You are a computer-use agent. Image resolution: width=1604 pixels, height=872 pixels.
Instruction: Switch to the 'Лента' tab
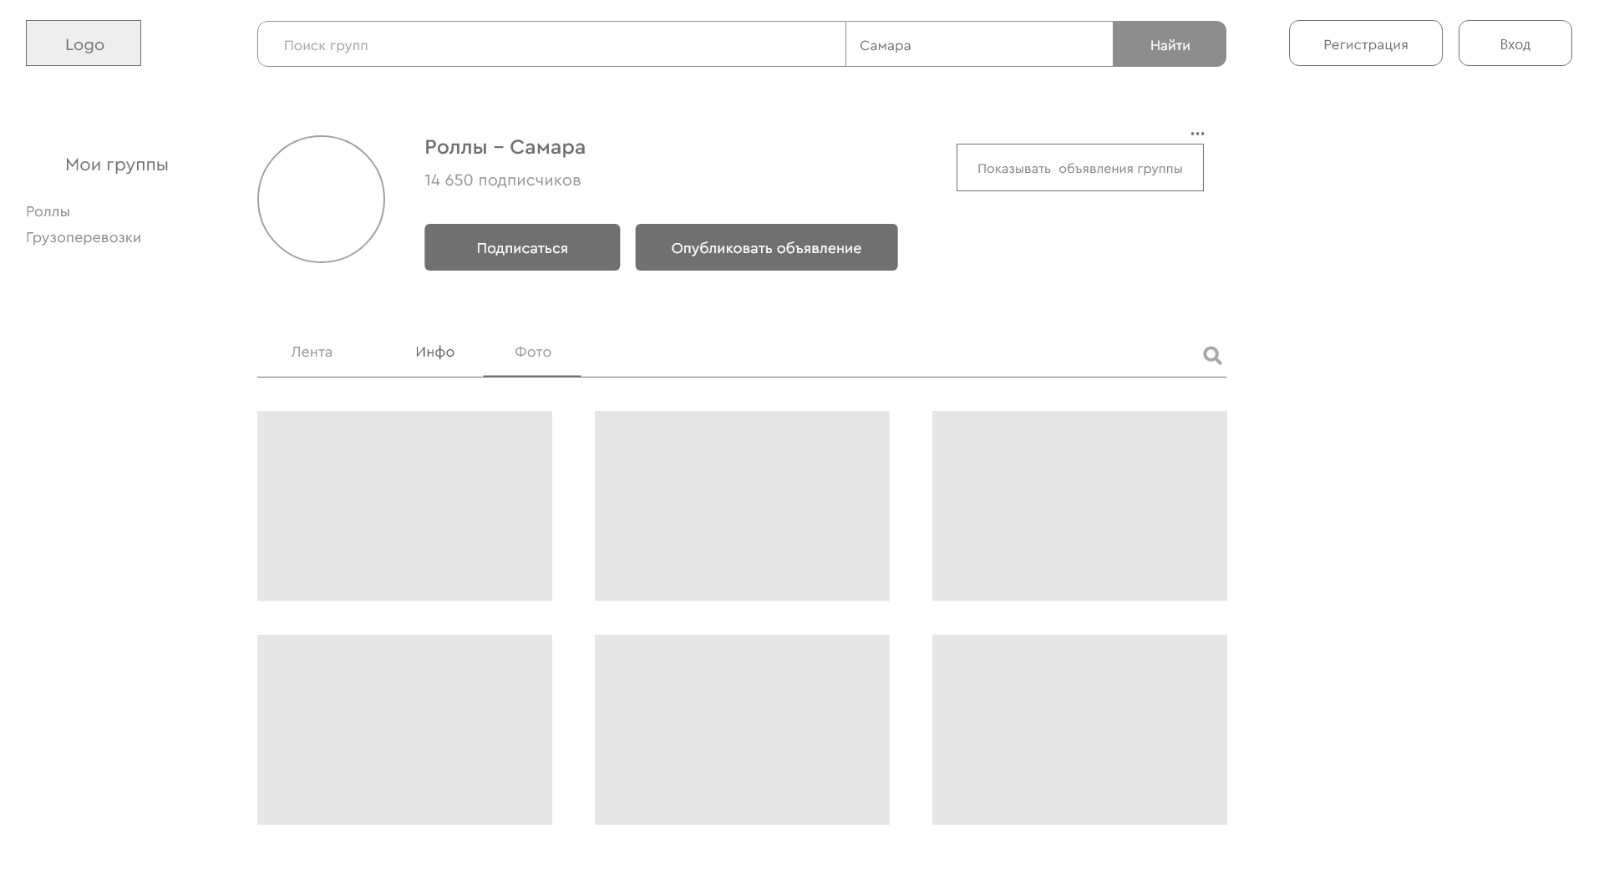pos(312,352)
